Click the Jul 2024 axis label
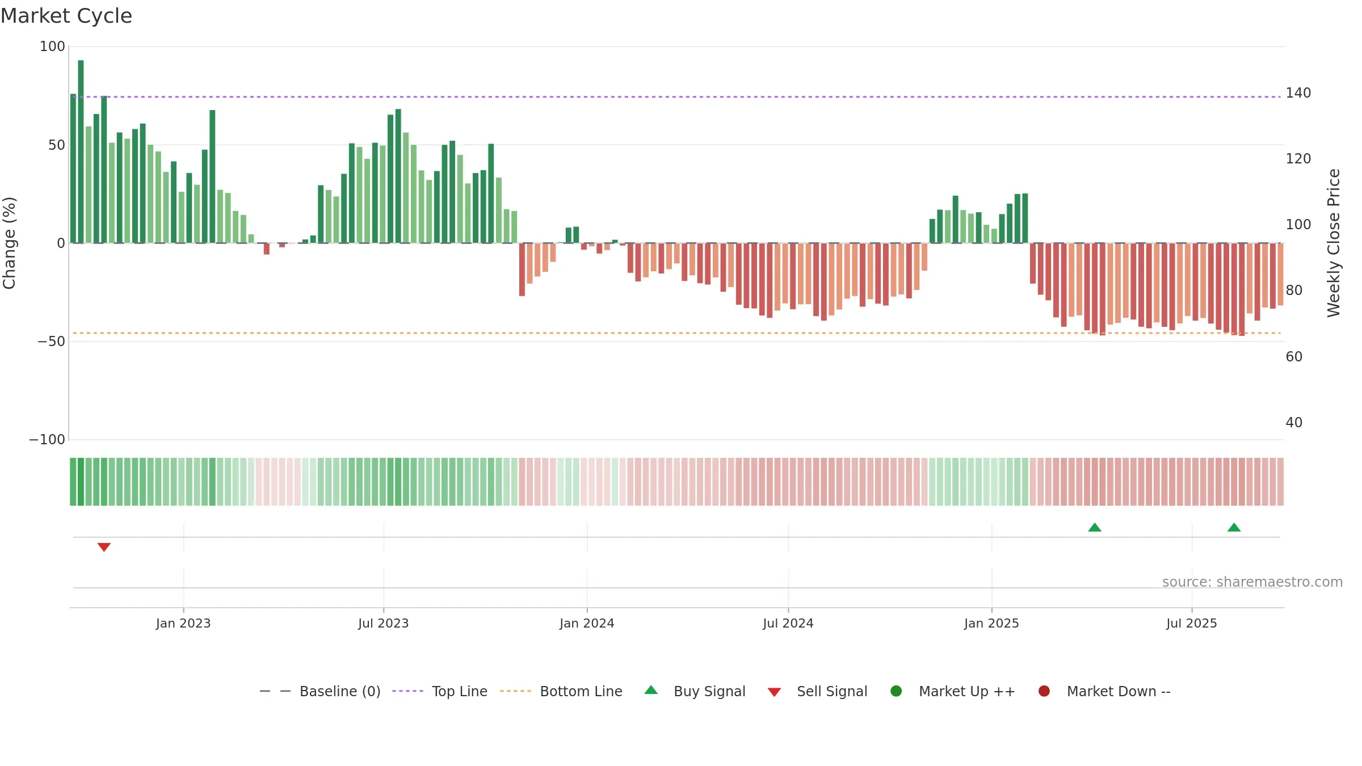The width and height of the screenshot is (1362, 766). [788, 624]
